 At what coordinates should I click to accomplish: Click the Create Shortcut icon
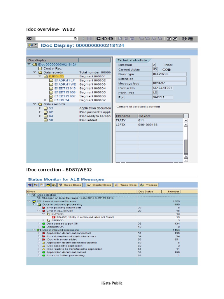pos(175,39)
